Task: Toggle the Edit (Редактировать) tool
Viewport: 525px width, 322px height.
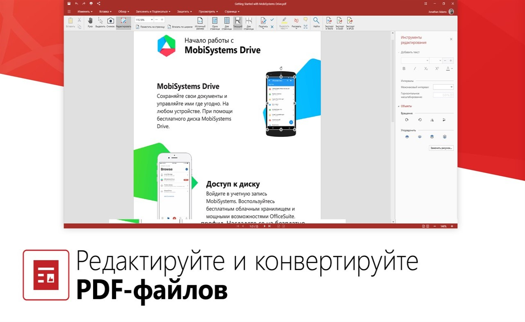Action: [x=123, y=23]
